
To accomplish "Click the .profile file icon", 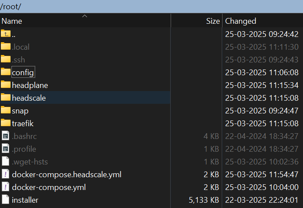I will [x=6, y=149].
